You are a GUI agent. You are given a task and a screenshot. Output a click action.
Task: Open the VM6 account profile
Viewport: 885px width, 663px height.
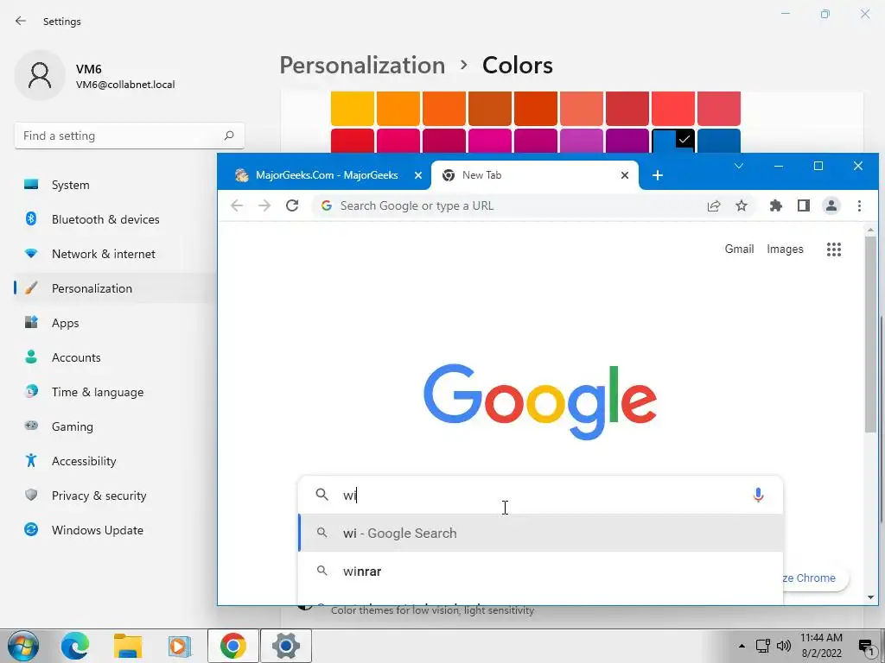(95, 76)
